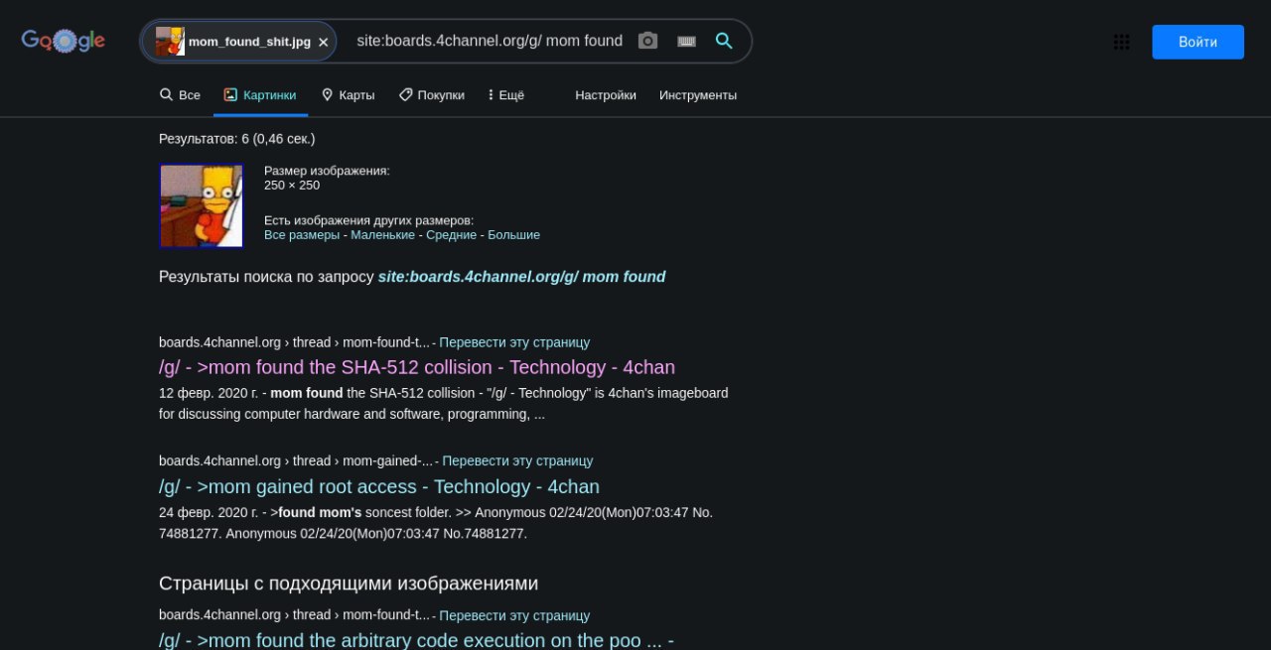The height and width of the screenshot is (650, 1271).
Task: Open Средние sizes link
Action: pos(452,235)
